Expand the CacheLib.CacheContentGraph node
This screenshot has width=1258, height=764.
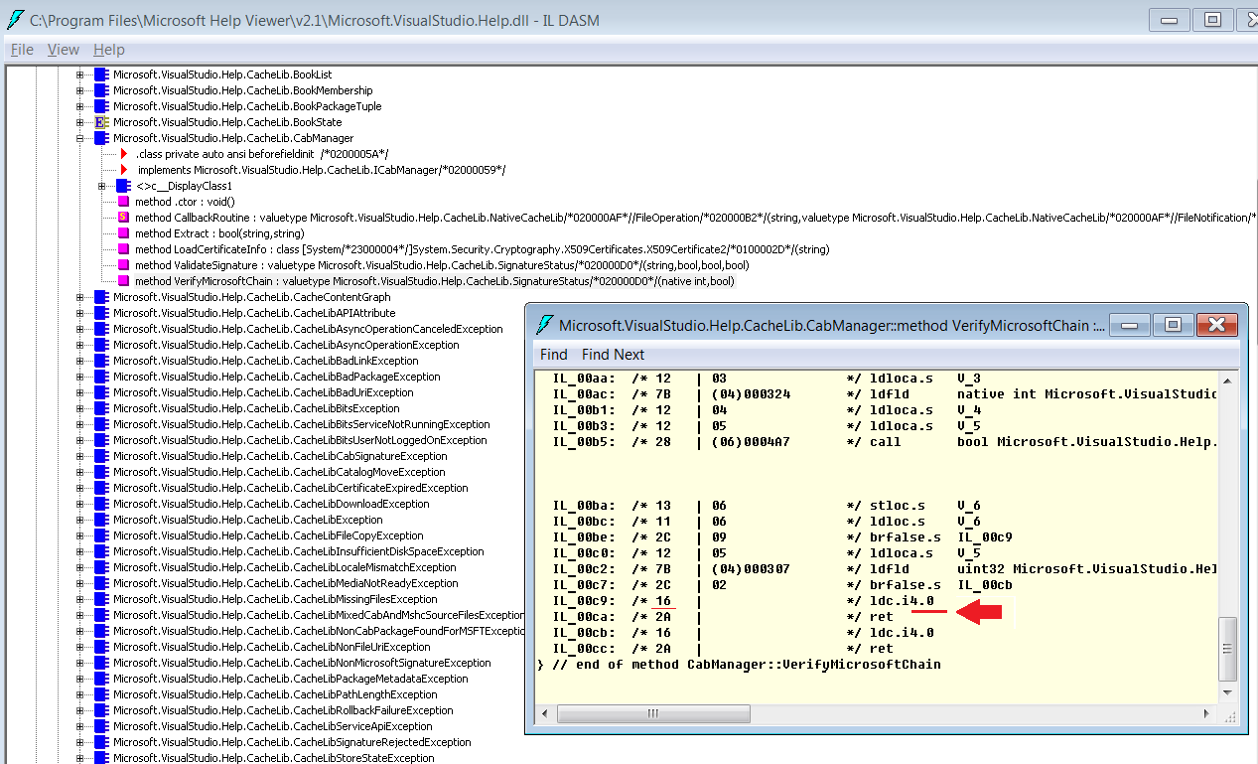(81, 297)
